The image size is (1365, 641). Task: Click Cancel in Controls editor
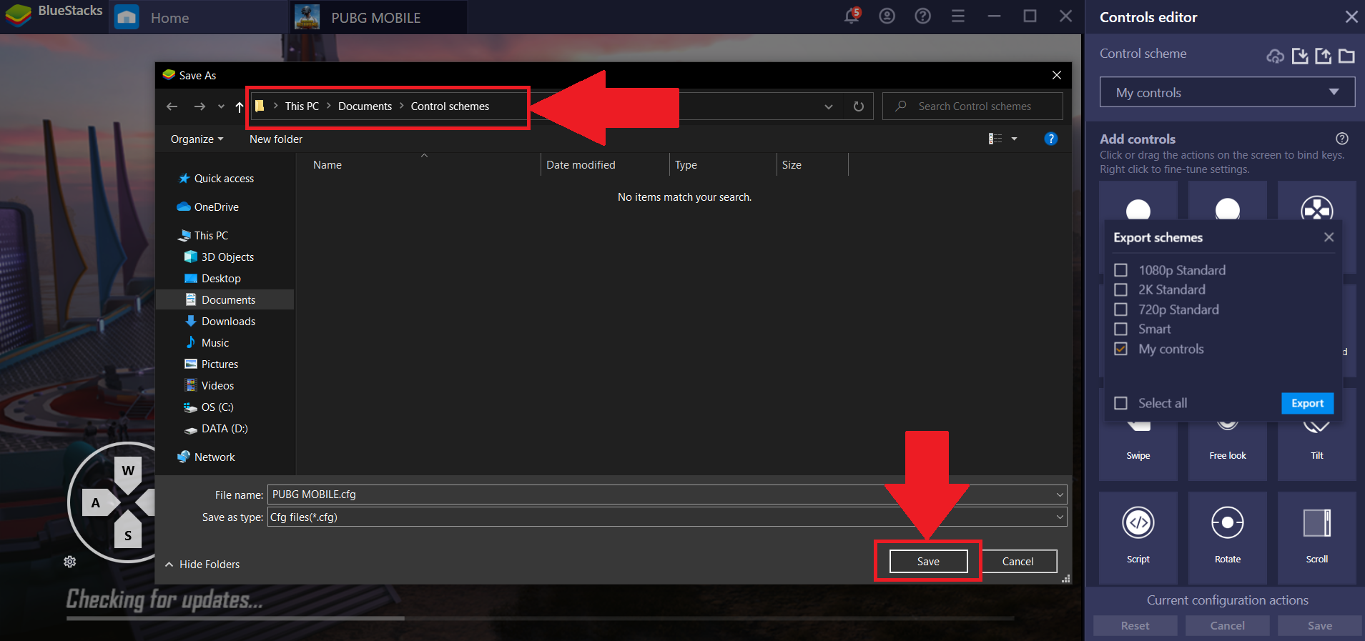[1228, 626]
